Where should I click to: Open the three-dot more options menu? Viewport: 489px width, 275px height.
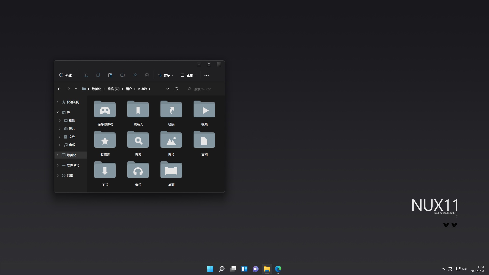tap(207, 75)
